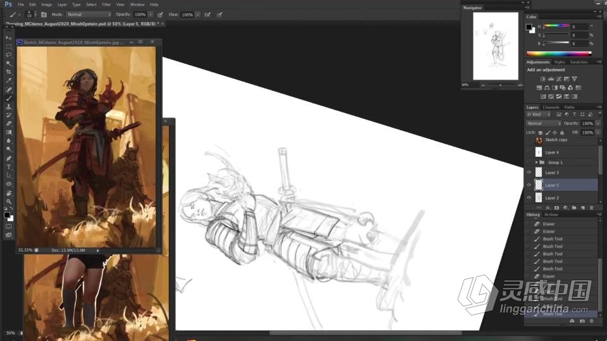
Task: Toggle lock image pixels brush icon
Action: point(548,132)
